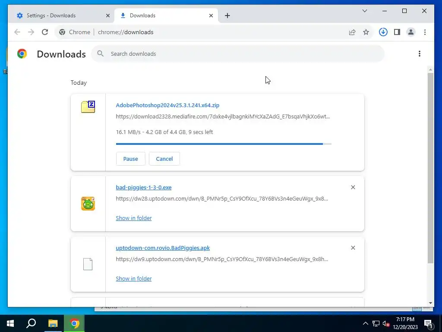Click the Chrome taskbar icon

click(74, 323)
